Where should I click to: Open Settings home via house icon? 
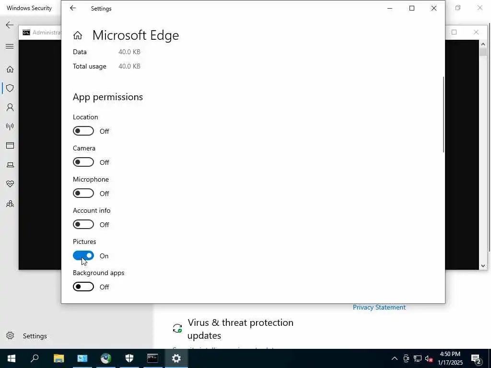coord(78,35)
